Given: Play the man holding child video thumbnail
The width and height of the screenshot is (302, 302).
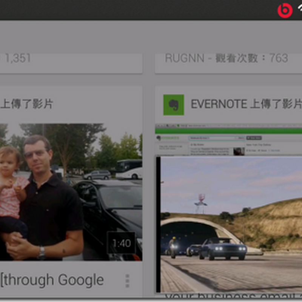Looking at the screenshot, I should [x=71, y=192].
